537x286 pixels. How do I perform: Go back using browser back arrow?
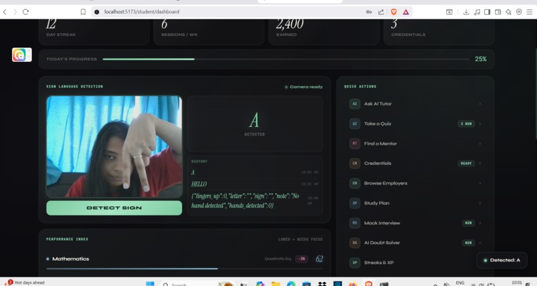(x=5, y=11)
